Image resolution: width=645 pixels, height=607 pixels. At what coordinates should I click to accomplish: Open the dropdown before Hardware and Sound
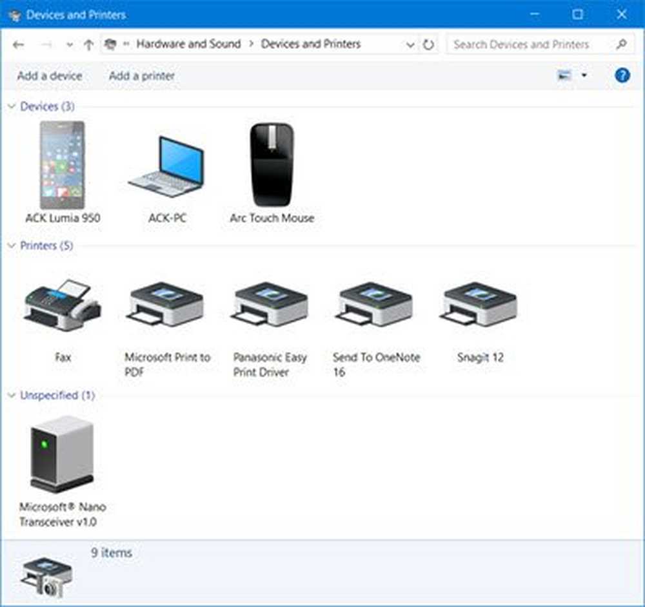126,44
